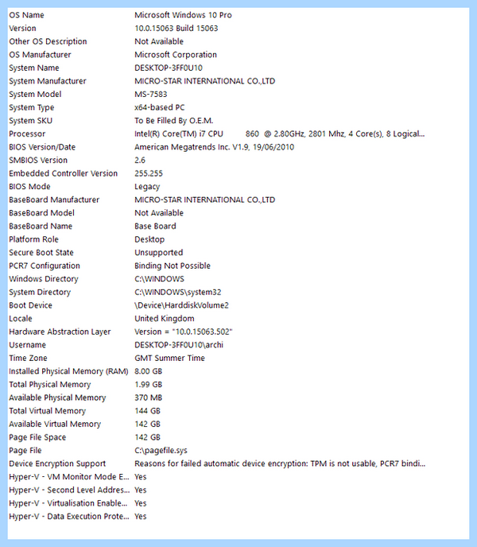Select the System Model MS-7583 value
This screenshot has height=547, width=477.
(151, 94)
